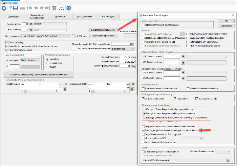Toggle Belegnummer in GROSSBUCHSTABEN checkbox
Image resolution: width=237 pixels, height=166 pixels.
(x=188, y=34)
